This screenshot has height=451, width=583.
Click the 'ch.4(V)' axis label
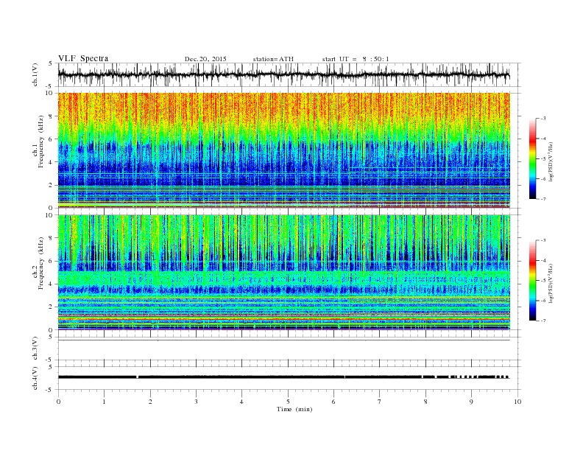35,379
